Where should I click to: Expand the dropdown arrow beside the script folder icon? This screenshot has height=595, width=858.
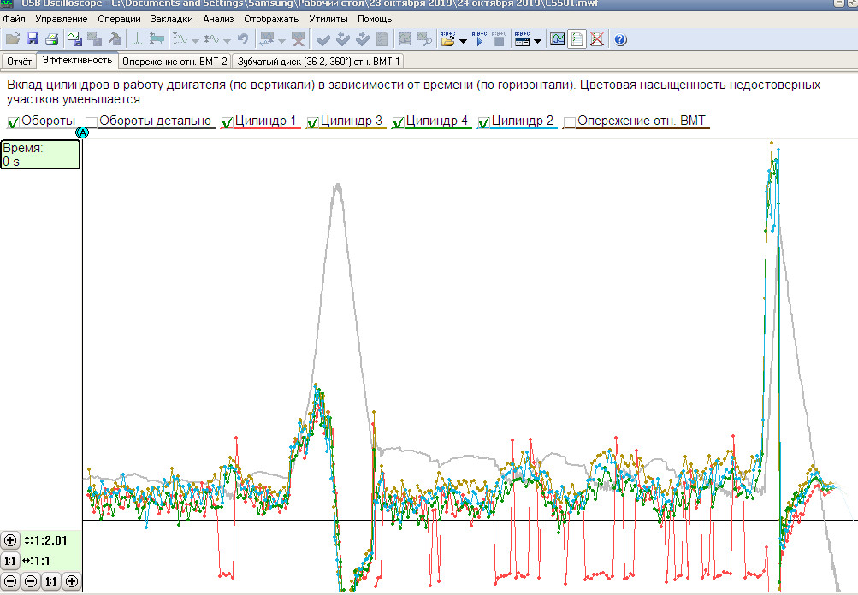click(463, 40)
